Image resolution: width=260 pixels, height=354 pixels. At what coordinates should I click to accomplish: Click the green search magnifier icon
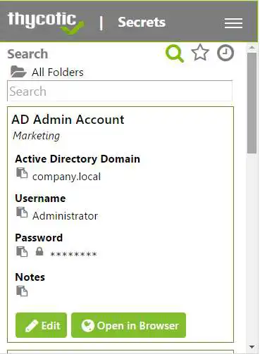pyautogui.click(x=174, y=53)
